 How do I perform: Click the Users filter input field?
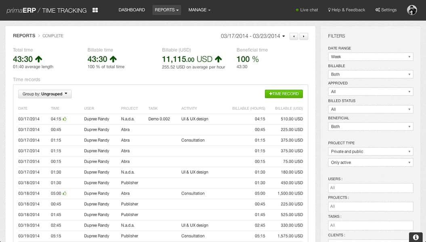tap(370, 188)
